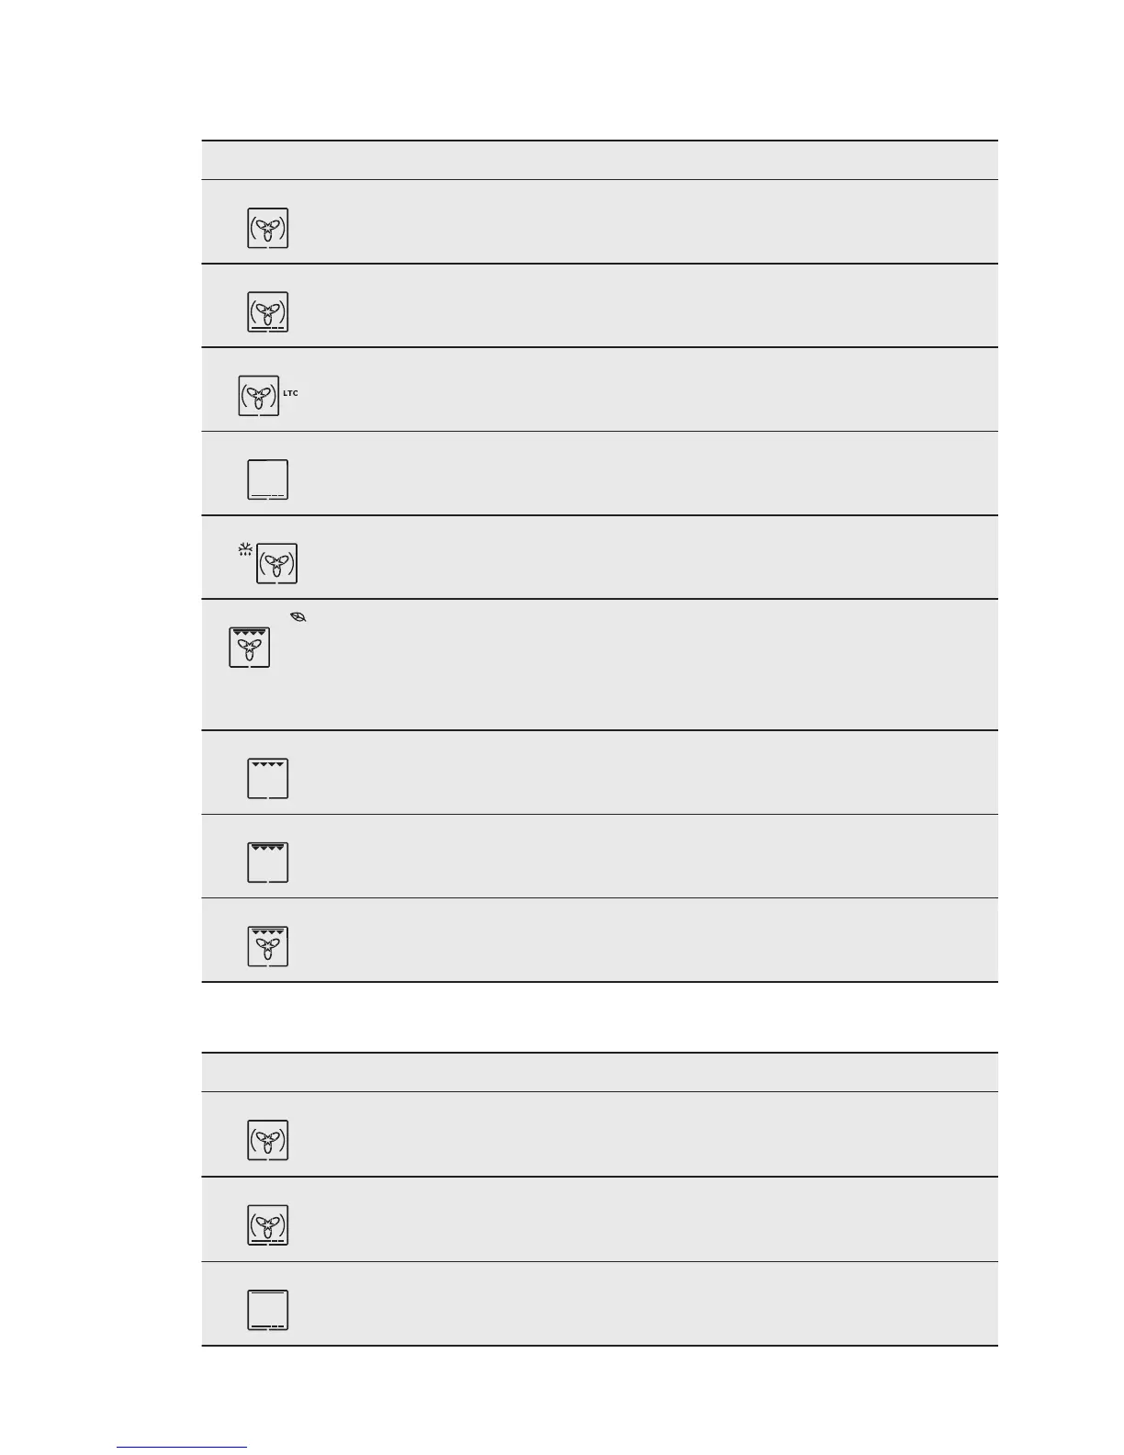Click the blank description cell beside the snowflake icon
This screenshot has width=1124, height=1455.
[x=643, y=558]
